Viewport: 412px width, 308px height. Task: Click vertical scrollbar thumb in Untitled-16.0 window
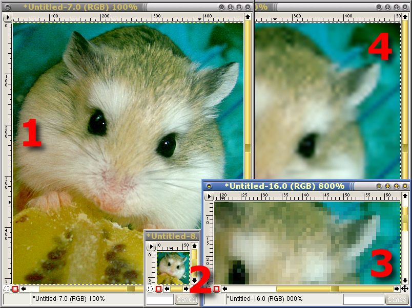coord(405,219)
